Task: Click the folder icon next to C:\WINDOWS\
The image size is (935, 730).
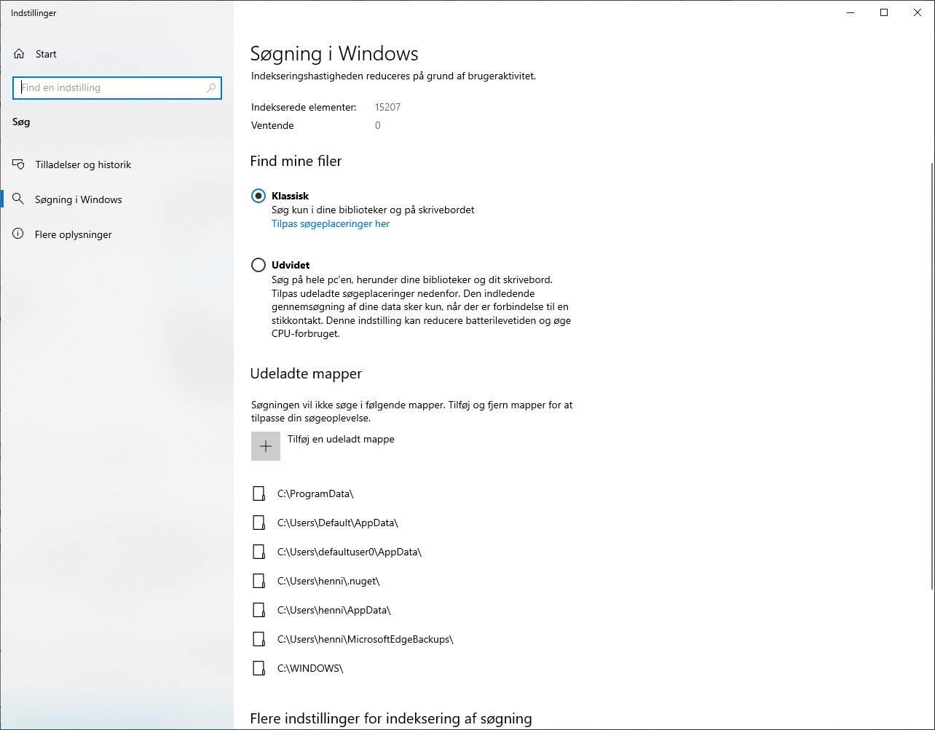Action: pos(259,667)
